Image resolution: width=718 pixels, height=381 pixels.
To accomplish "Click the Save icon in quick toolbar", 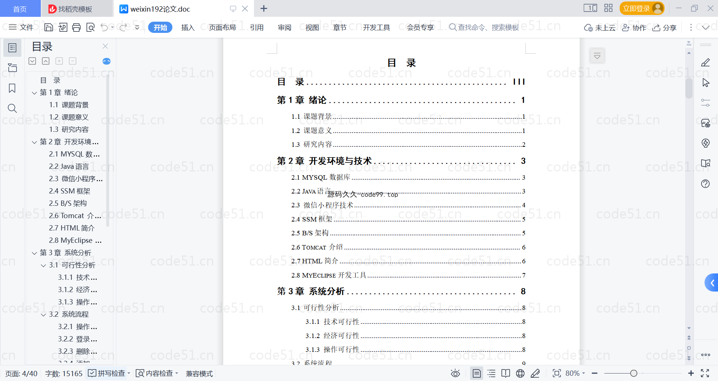I will (x=49, y=27).
